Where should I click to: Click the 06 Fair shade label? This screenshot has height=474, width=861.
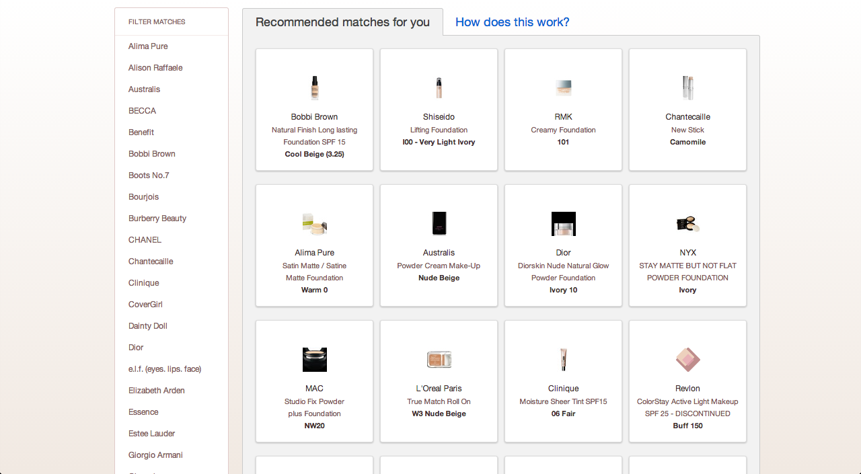pyautogui.click(x=563, y=413)
